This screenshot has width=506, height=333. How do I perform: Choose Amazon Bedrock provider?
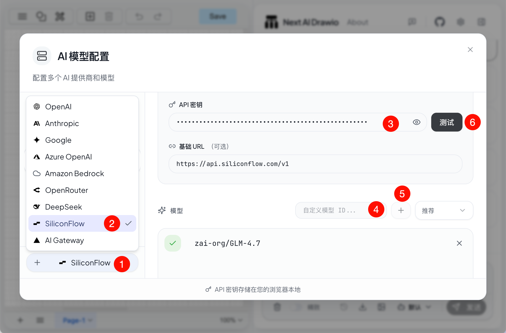(x=74, y=174)
